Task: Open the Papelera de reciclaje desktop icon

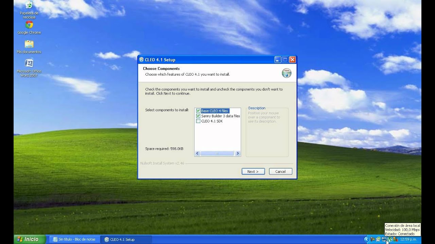Action: 29,9
